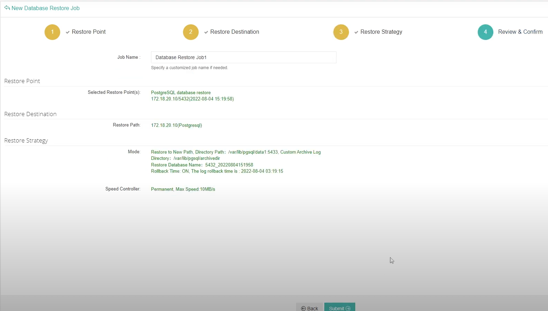Image resolution: width=548 pixels, height=311 pixels.
Task: Click restore path '172.18.20.10(Postgresql)'
Action: 176,125
